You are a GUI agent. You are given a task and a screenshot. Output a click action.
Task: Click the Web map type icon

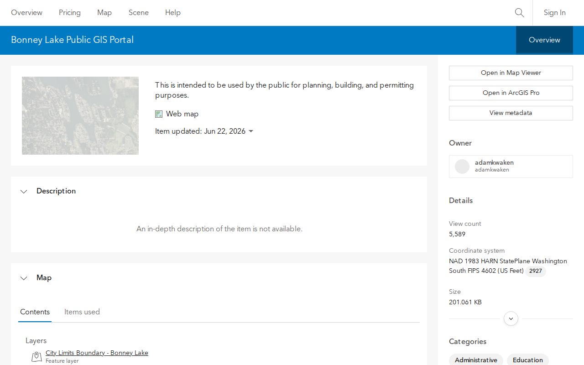pyautogui.click(x=159, y=114)
